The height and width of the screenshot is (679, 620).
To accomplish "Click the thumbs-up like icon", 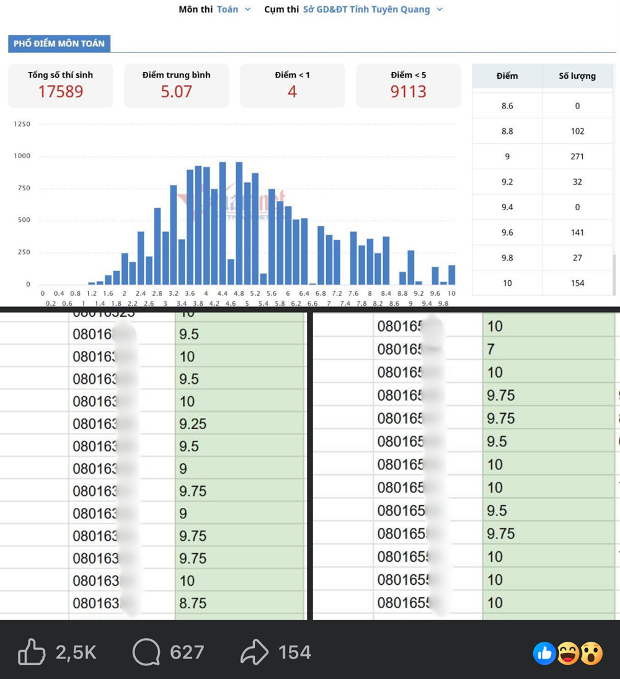I will [x=31, y=652].
